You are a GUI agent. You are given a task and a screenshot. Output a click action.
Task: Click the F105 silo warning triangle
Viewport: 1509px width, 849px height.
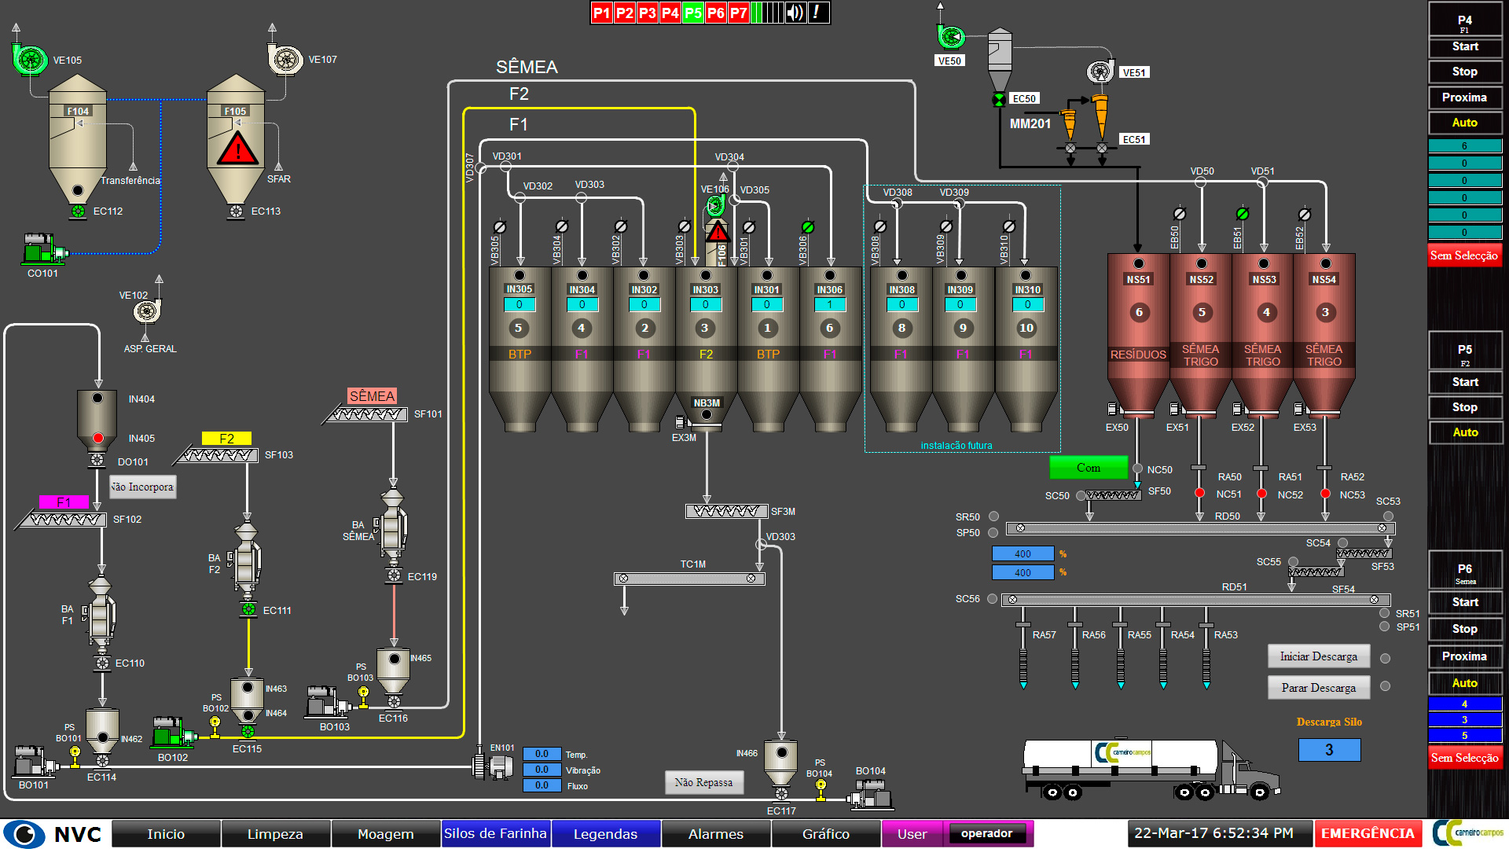237,149
